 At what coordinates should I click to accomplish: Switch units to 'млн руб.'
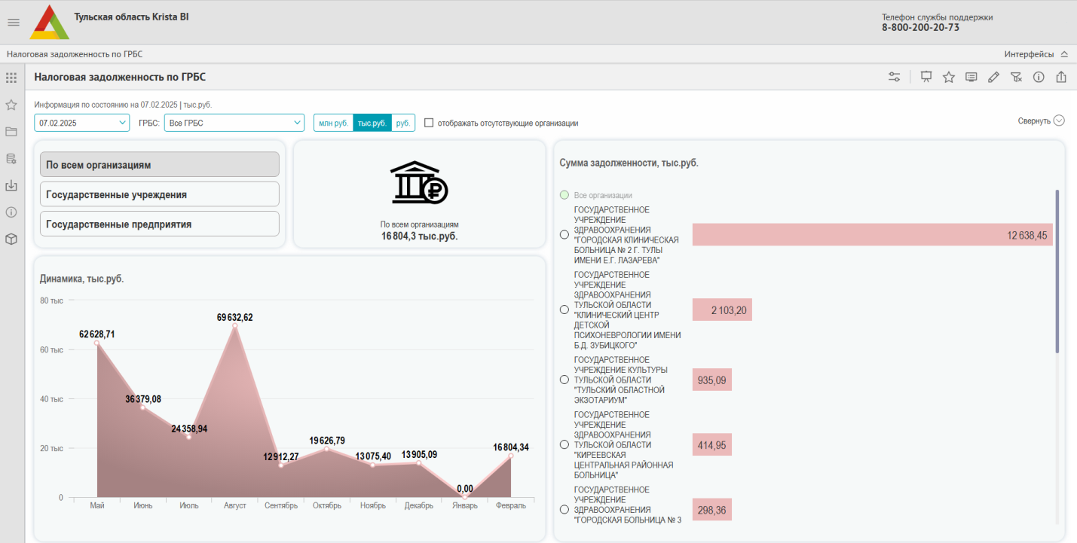click(x=333, y=123)
